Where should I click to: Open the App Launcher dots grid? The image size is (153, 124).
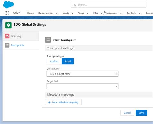pyautogui.click(x=7, y=13)
